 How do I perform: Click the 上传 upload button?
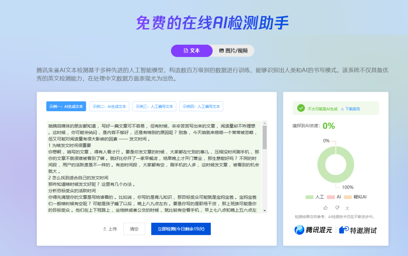pyautogui.click(x=110, y=229)
